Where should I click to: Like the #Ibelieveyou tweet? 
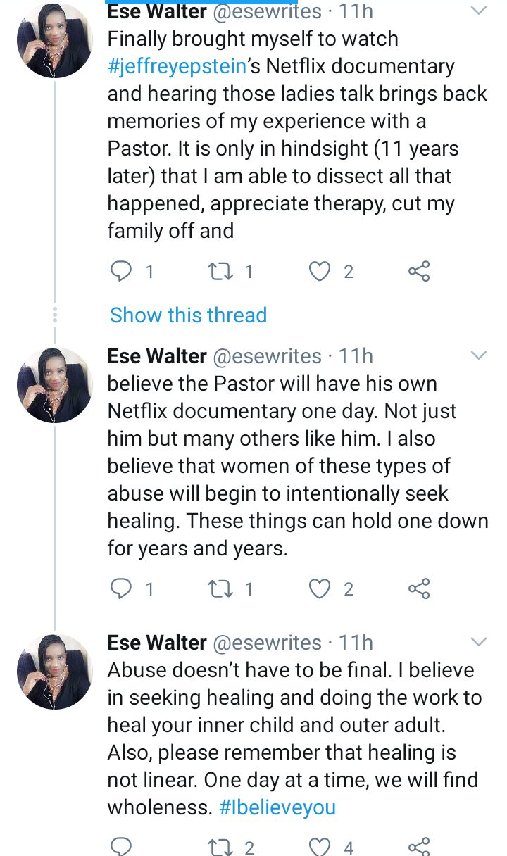coord(322,847)
